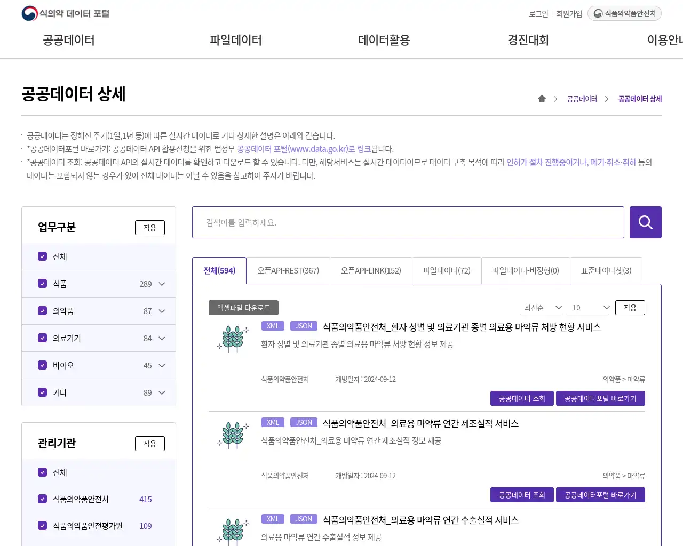Click the plant icon beside 연간 수출실적 서비스

tap(233, 532)
